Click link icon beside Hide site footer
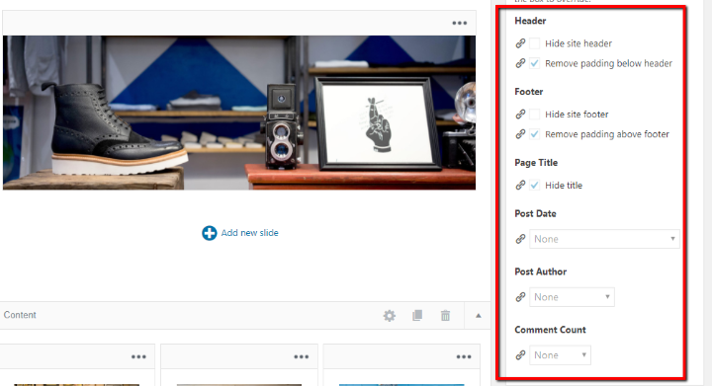 [520, 115]
